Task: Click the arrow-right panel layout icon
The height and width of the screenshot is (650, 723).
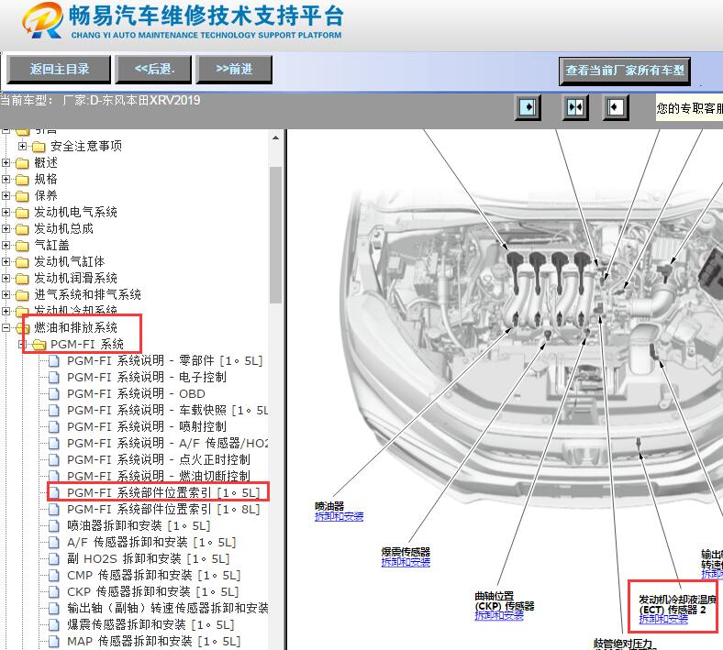Action: point(528,107)
